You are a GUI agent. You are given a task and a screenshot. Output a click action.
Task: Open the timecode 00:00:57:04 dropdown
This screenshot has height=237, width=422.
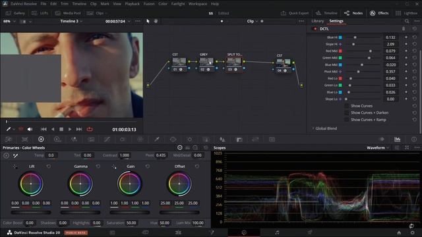[117, 21]
